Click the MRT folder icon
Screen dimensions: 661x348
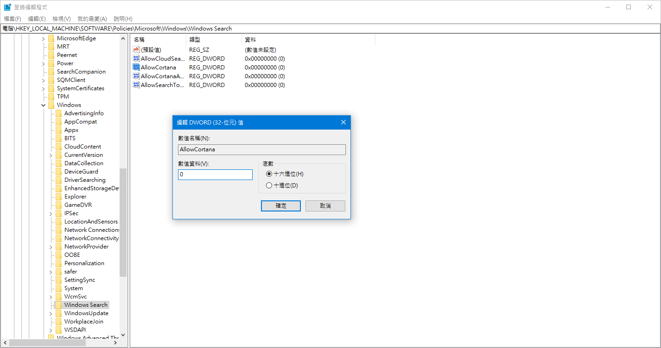[x=51, y=47]
